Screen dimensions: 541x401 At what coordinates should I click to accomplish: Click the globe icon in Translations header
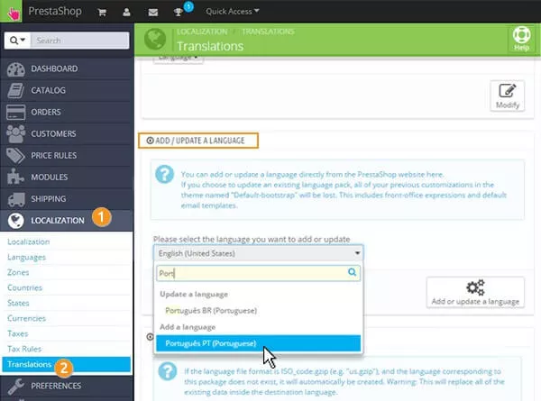(155, 39)
